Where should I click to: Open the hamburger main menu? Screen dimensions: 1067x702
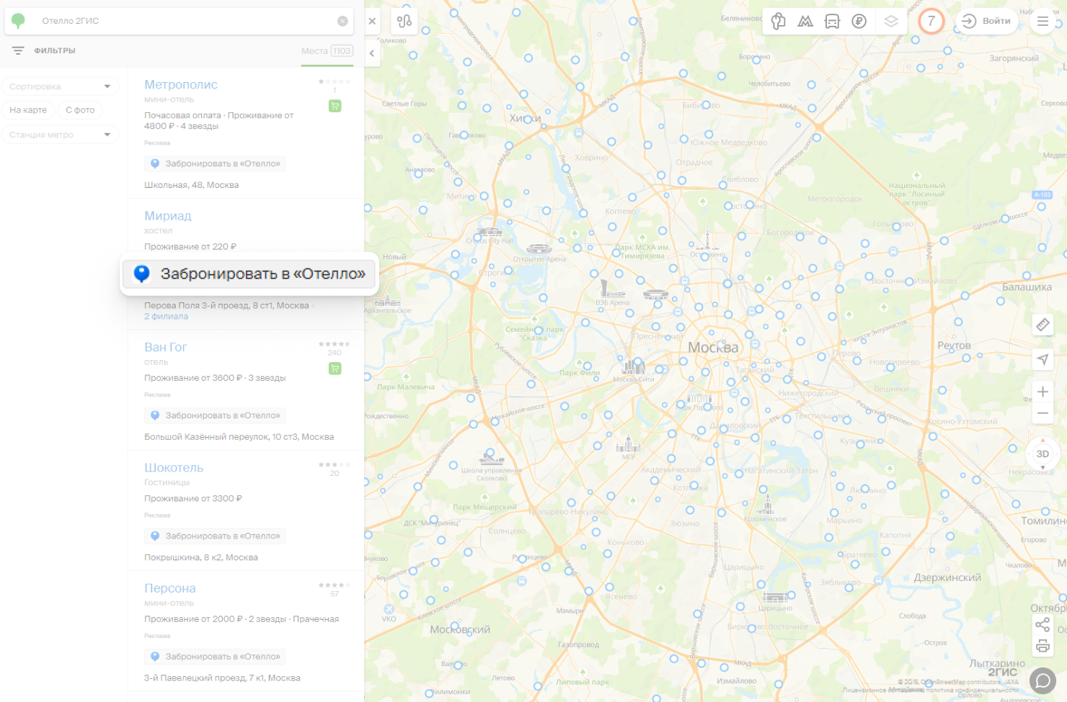1042,21
